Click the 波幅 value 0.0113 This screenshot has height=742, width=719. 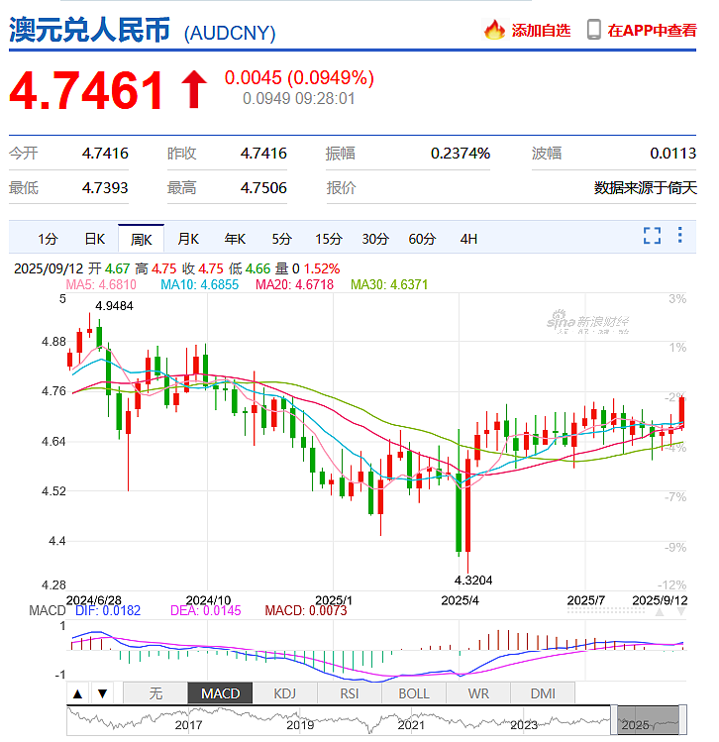673,154
